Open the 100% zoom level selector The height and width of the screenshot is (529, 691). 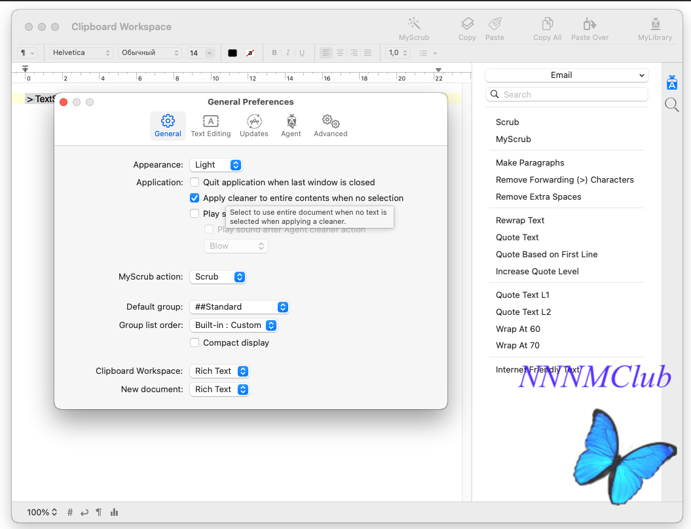point(42,512)
